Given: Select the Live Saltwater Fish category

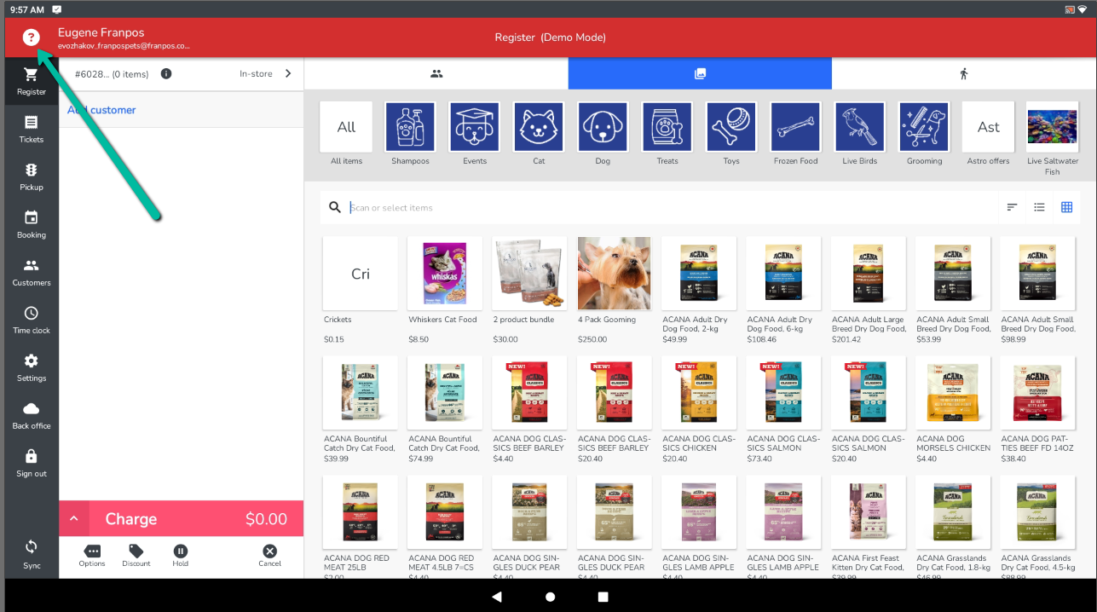Looking at the screenshot, I should 1053,138.
